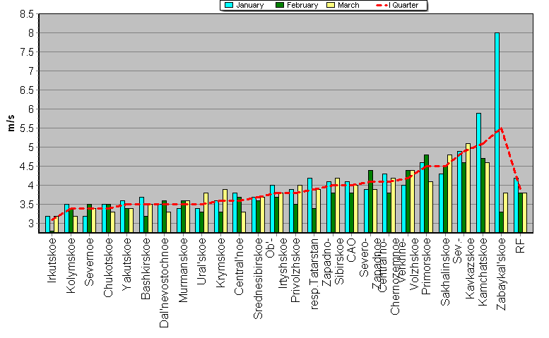Click the I Quarter line peak above Zabaykal'skoe
The height and width of the screenshot is (338, 549).
tap(502, 128)
